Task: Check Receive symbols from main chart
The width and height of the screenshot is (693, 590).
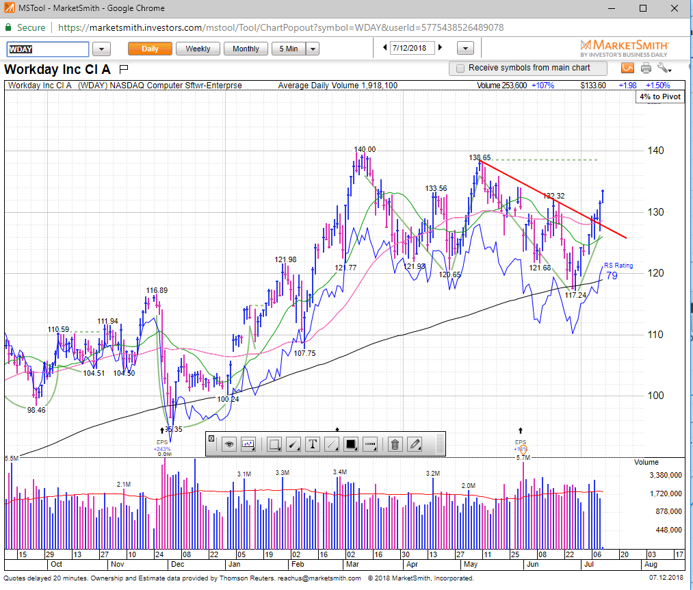Action: 460,68
